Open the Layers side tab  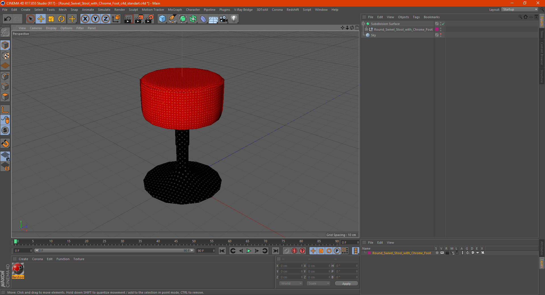coord(542,263)
